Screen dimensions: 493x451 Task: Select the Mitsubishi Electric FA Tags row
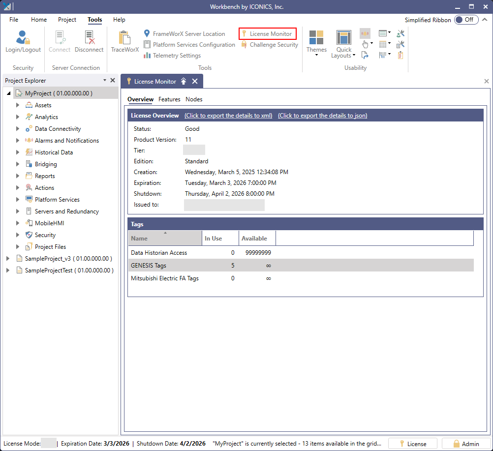(x=165, y=278)
